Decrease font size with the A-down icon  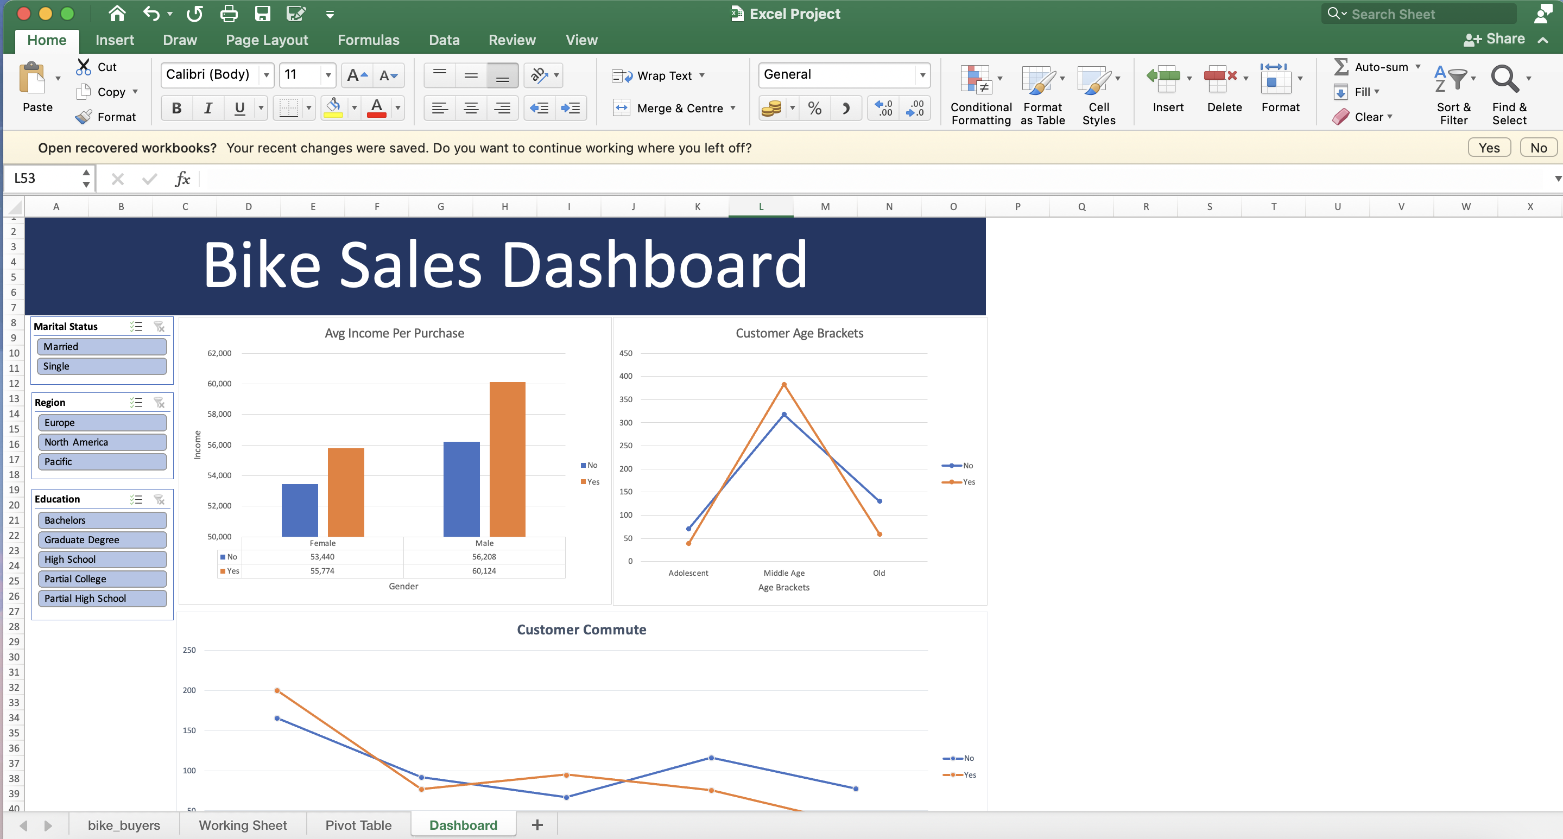click(388, 75)
